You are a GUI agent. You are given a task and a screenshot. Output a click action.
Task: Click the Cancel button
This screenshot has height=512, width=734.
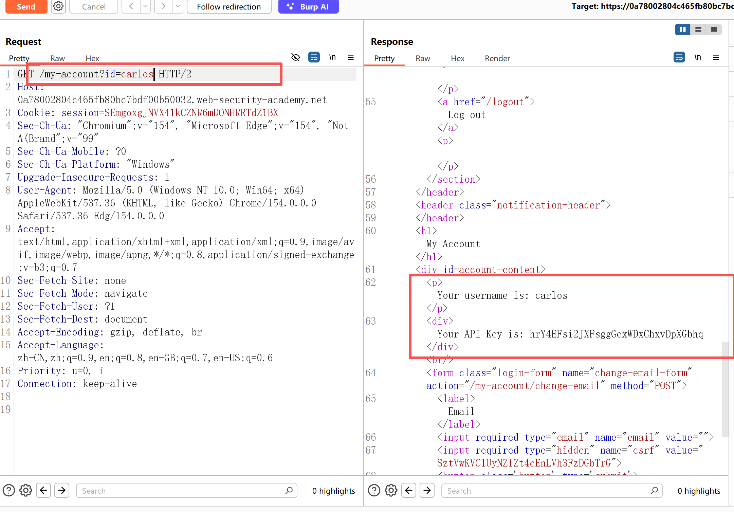point(94,6)
